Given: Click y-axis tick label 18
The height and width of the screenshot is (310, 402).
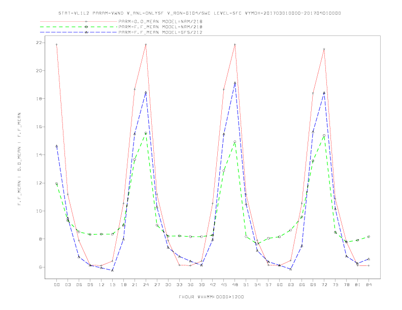Looking at the screenshot, I should (39, 99).
